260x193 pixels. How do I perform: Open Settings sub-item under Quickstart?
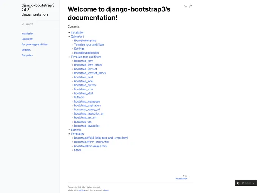pos(79,49)
